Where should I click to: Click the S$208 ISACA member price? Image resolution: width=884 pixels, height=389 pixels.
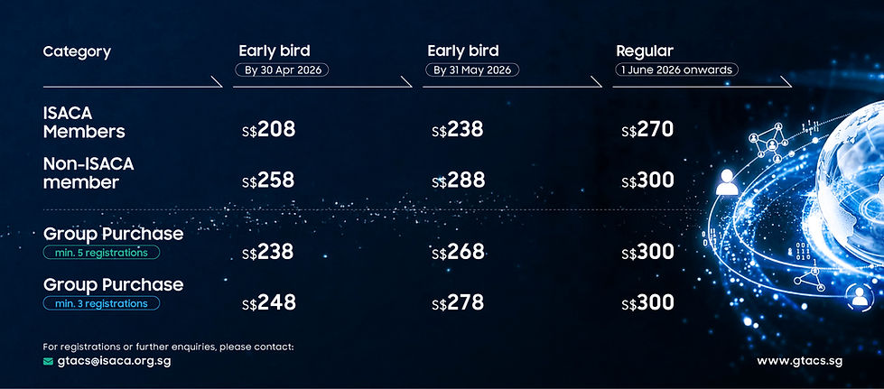pos(268,130)
